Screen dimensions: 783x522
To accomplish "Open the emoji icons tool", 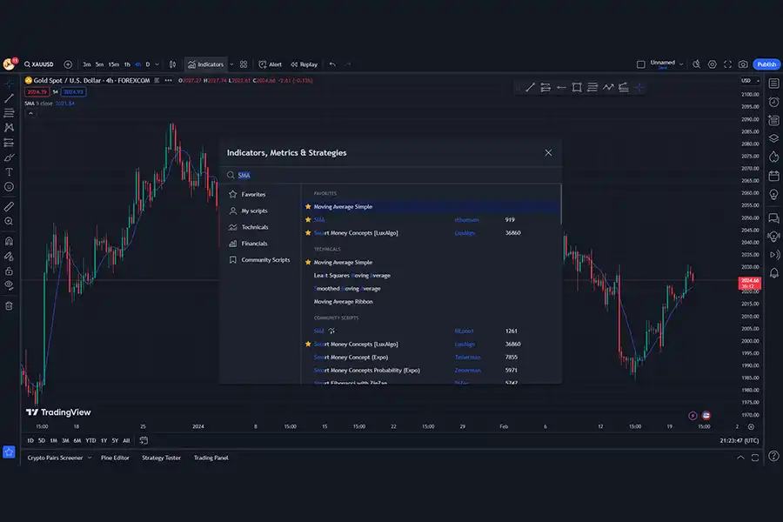I will tap(9, 187).
